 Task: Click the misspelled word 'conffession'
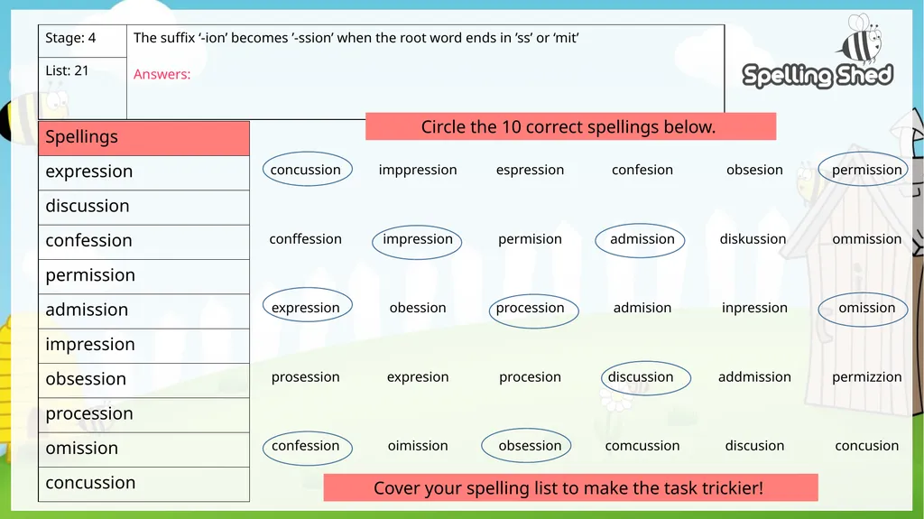(305, 239)
